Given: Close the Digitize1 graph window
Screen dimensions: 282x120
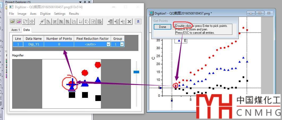Looking at the screenshot, I should 269,13.
